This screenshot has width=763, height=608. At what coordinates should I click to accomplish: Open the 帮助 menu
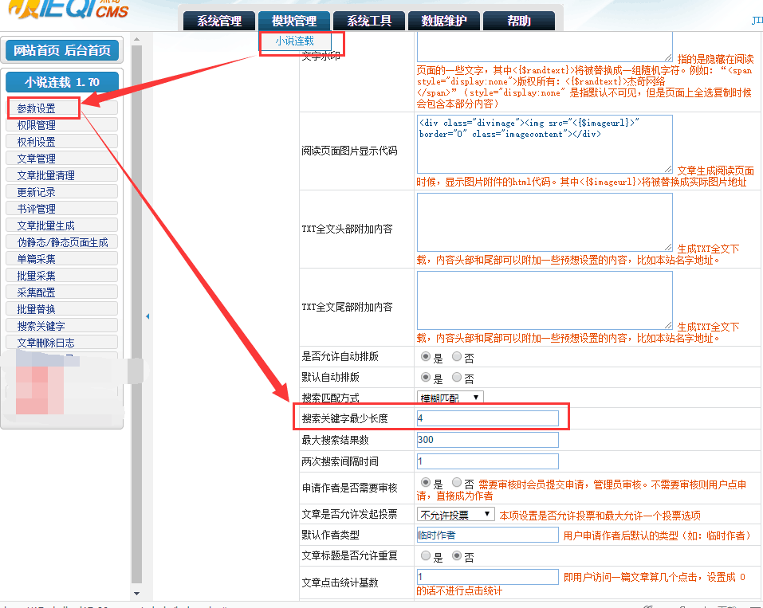pyautogui.click(x=518, y=22)
